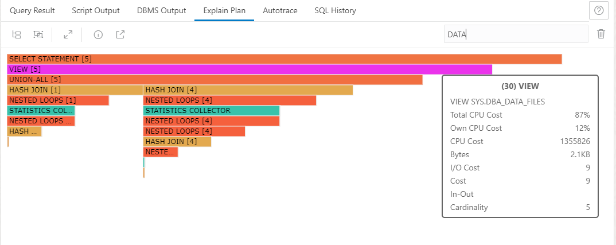
Task: Switch to Script Output tab
Action: pyautogui.click(x=96, y=11)
